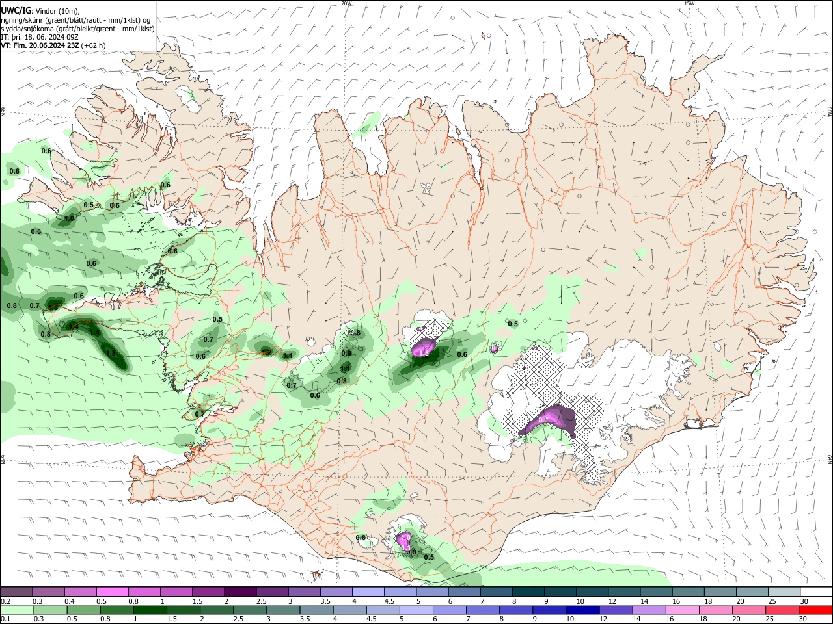
Task: Click the 8 mm medium blue rain swatch
Action: click(x=516, y=610)
